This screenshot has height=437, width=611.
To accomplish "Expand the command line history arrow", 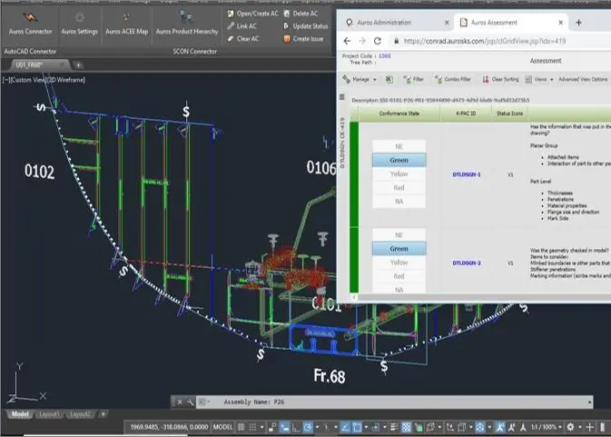I will pyautogui.click(x=589, y=402).
